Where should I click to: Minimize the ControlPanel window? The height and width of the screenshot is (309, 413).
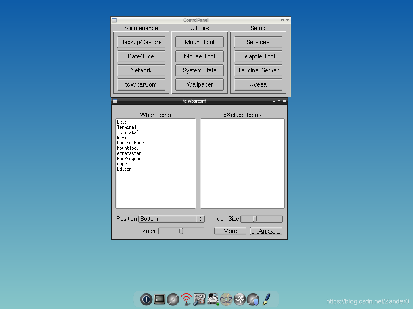point(277,21)
